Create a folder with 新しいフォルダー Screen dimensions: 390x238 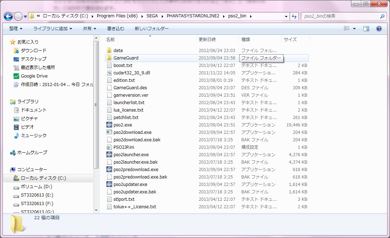point(152,29)
